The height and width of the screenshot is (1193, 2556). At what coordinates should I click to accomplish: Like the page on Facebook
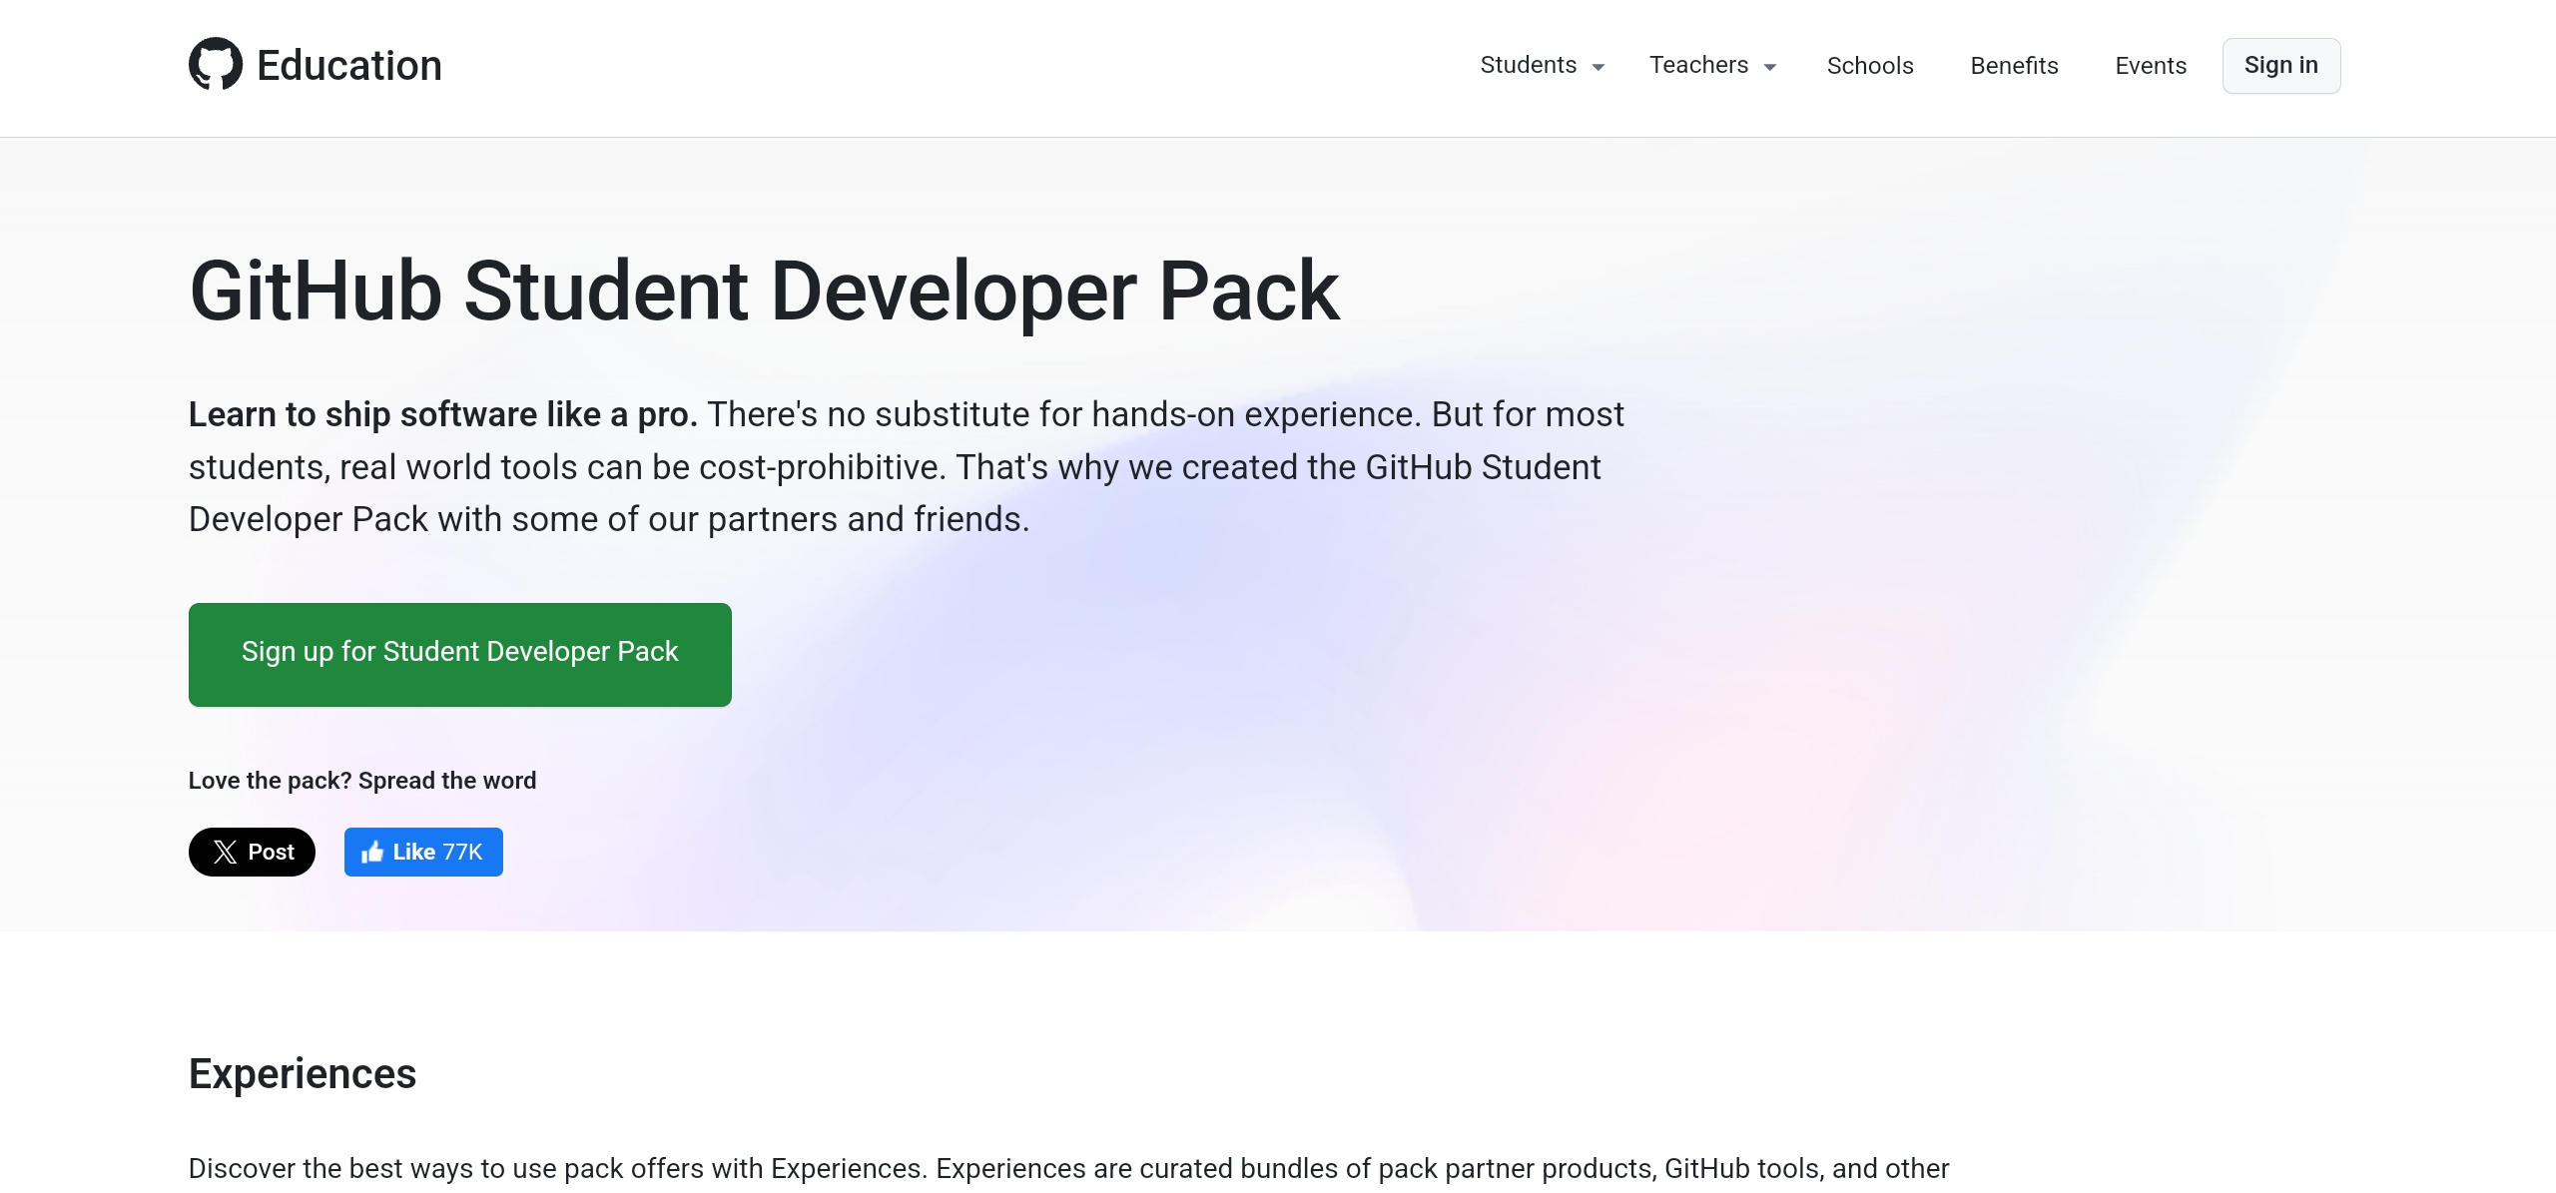[x=413, y=852]
